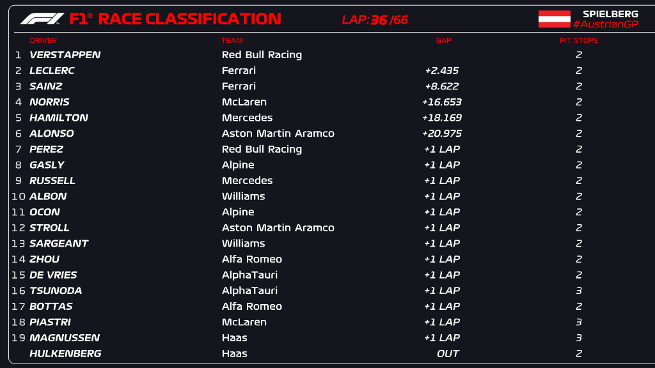Click the OUT status for HULKENBERG

(x=448, y=353)
